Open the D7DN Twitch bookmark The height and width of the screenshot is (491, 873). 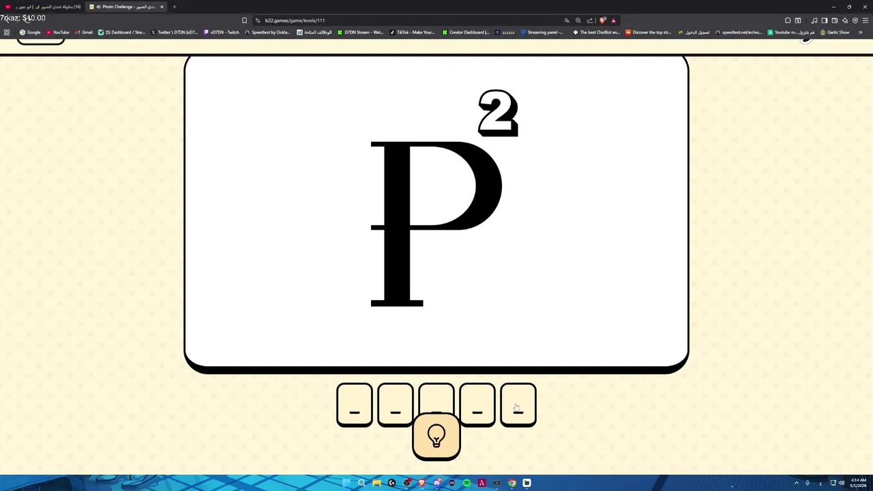click(222, 32)
